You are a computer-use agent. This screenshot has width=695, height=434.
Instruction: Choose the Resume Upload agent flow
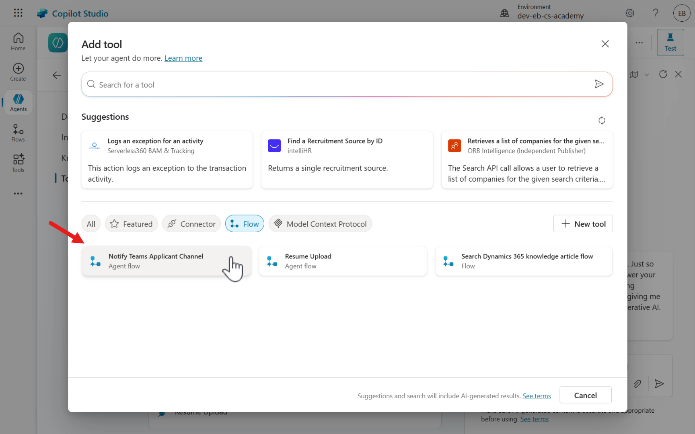click(343, 261)
